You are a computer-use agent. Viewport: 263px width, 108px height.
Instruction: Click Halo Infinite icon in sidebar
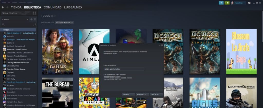pos(5,99)
